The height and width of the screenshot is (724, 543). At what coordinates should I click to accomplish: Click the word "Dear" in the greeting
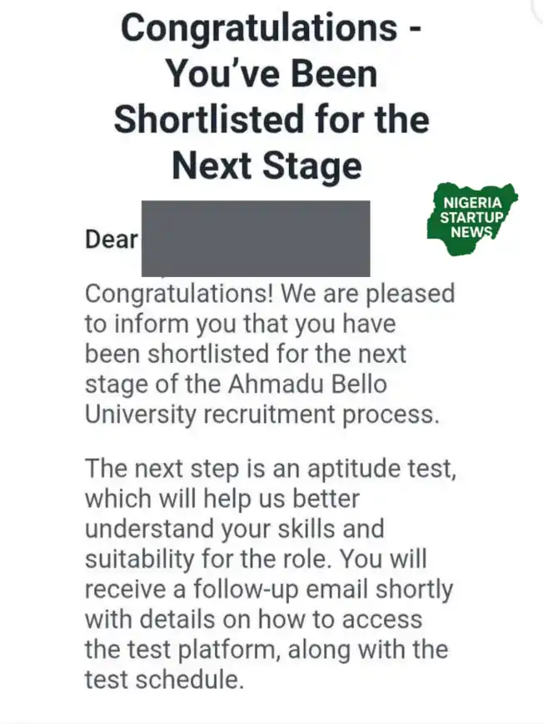112,240
